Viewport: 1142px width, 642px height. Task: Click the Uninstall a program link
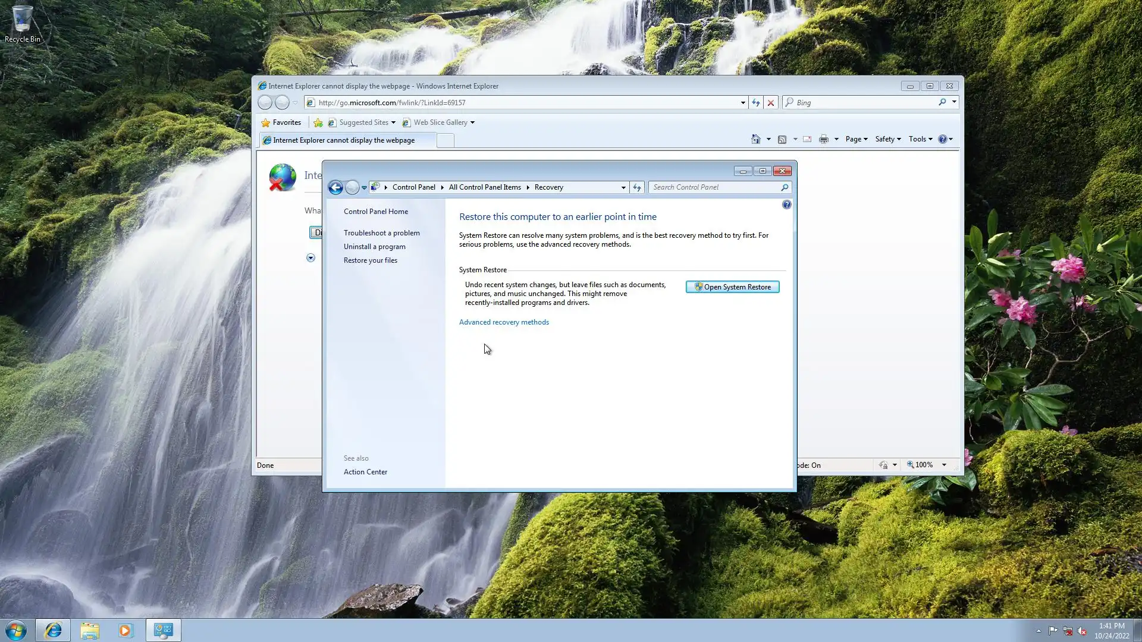click(374, 247)
